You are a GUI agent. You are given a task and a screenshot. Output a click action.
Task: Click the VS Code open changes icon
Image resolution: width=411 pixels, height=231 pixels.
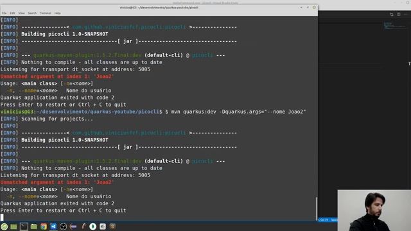[x=392, y=14]
